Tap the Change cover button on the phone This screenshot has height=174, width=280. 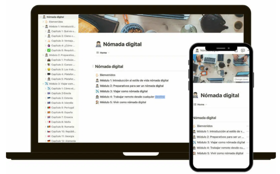(241, 79)
